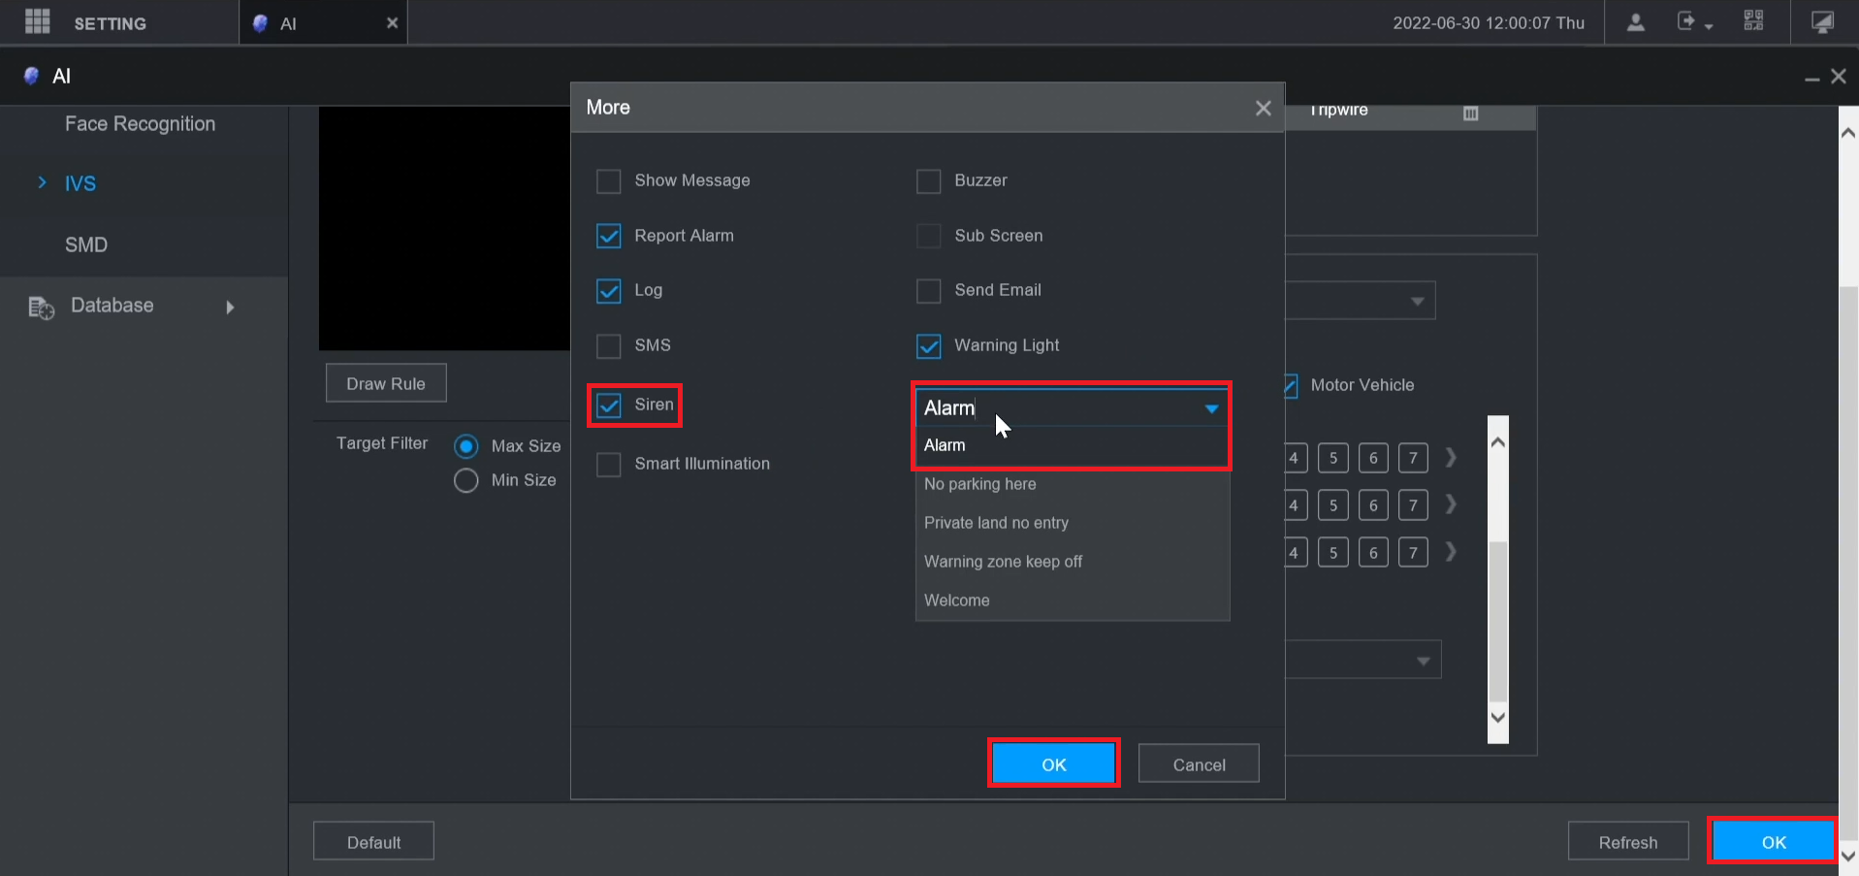Reset settings with the Default button
Screen dimensions: 1859x876
(373, 841)
